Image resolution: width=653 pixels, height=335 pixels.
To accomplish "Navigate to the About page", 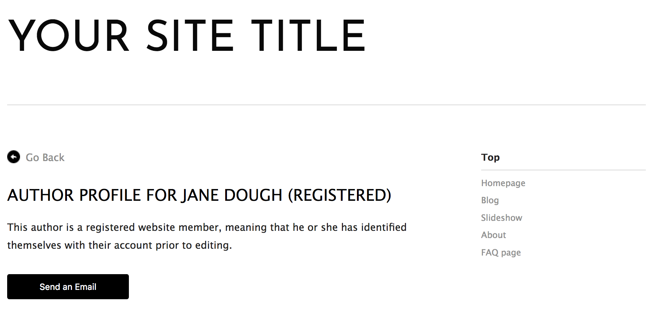I will pyautogui.click(x=493, y=235).
